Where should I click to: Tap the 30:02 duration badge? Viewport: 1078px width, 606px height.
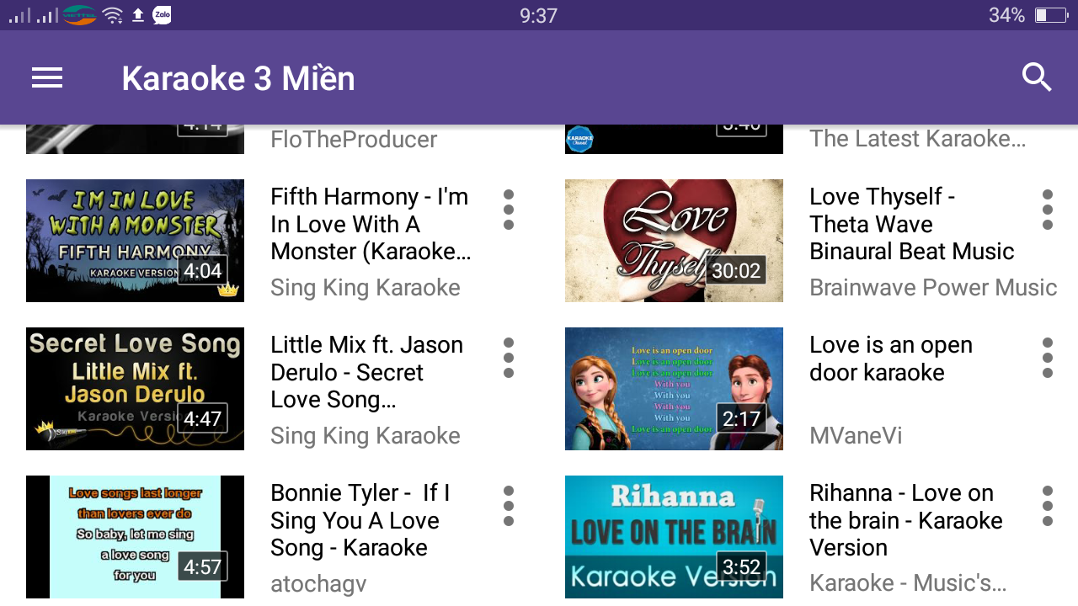pos(736,270)
